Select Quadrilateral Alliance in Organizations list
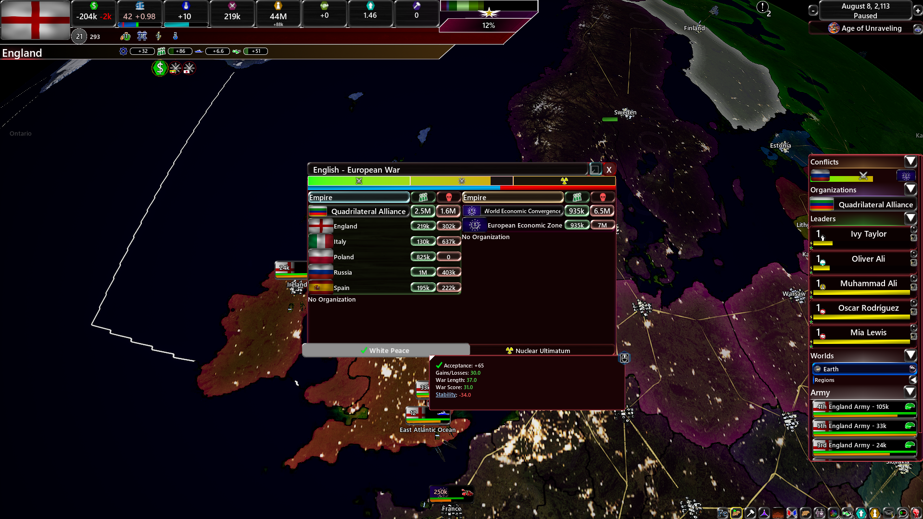 coord(863,204)
